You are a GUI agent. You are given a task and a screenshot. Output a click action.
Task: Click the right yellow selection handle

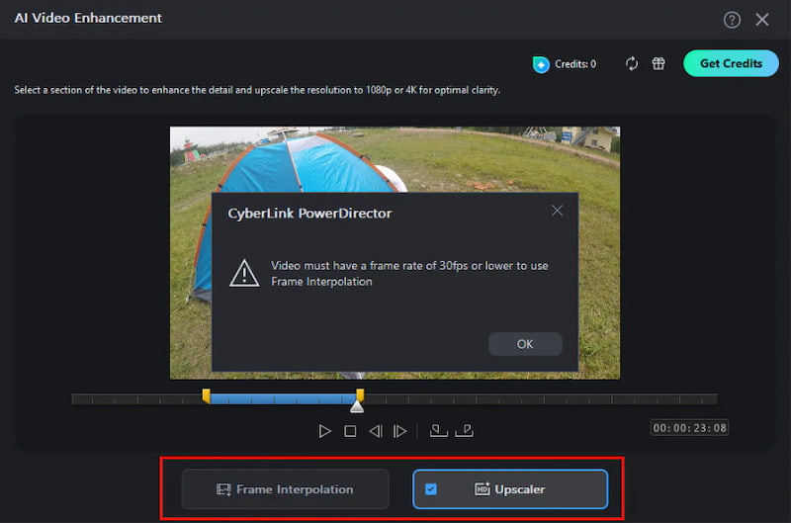point(360,394)
